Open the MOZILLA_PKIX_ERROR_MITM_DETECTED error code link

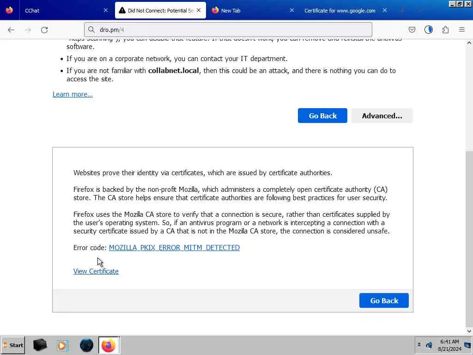pos(174,248)
